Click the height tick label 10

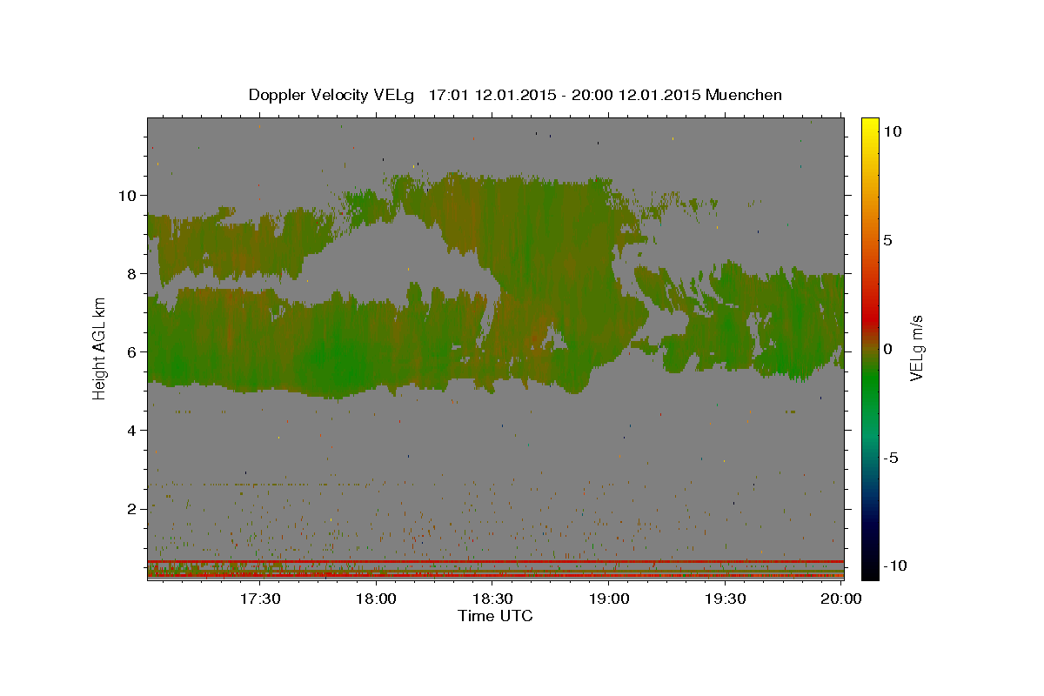(x=129, y=195)
